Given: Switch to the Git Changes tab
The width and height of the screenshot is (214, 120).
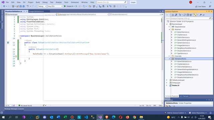Looking at the screenshot, I should pos(184,96).
